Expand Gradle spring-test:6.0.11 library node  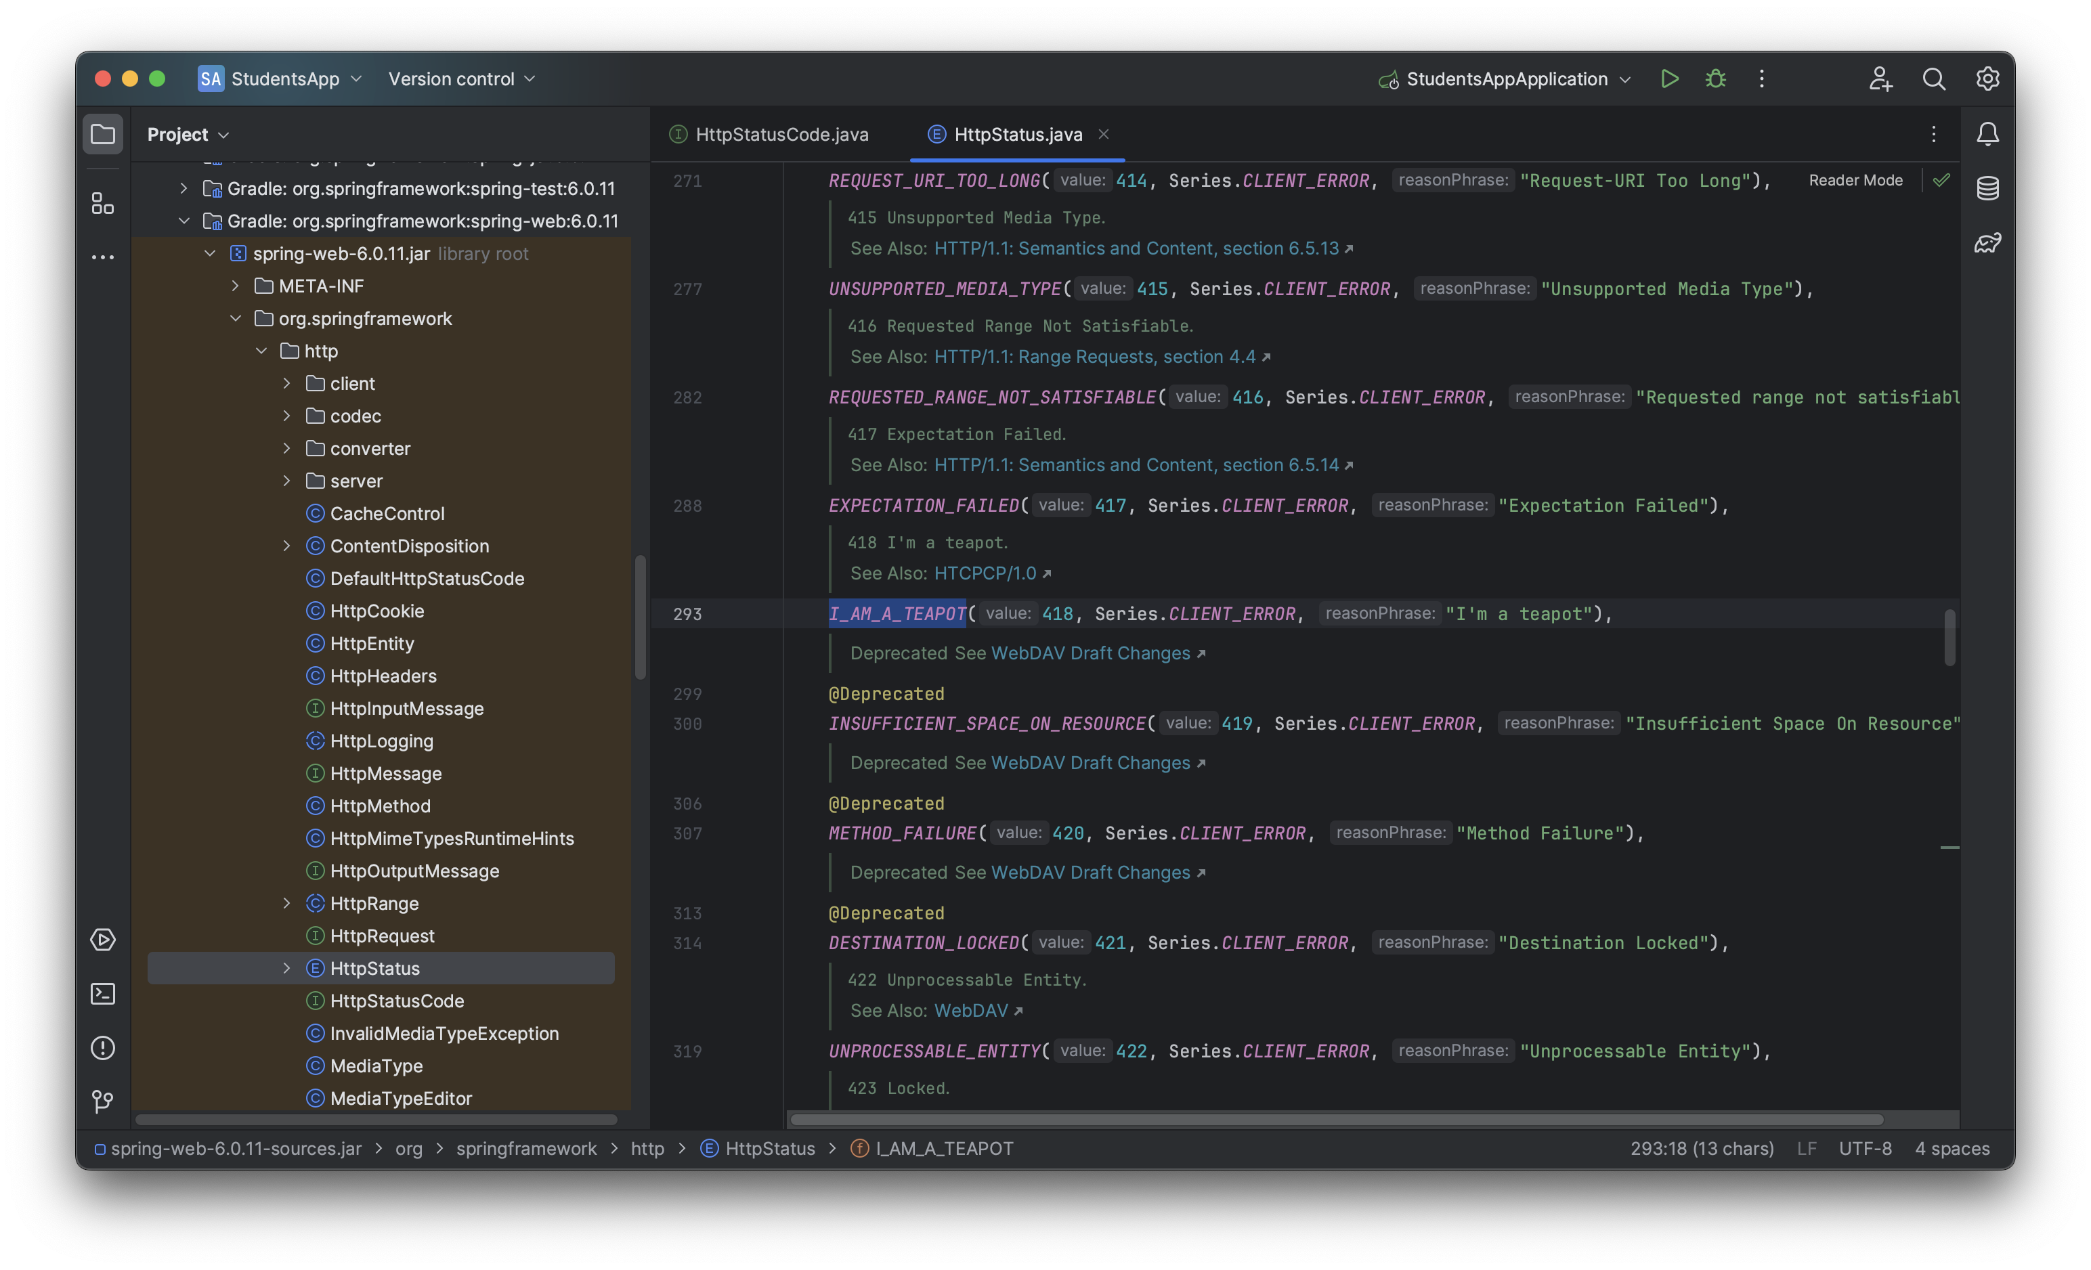coord(184,188)
